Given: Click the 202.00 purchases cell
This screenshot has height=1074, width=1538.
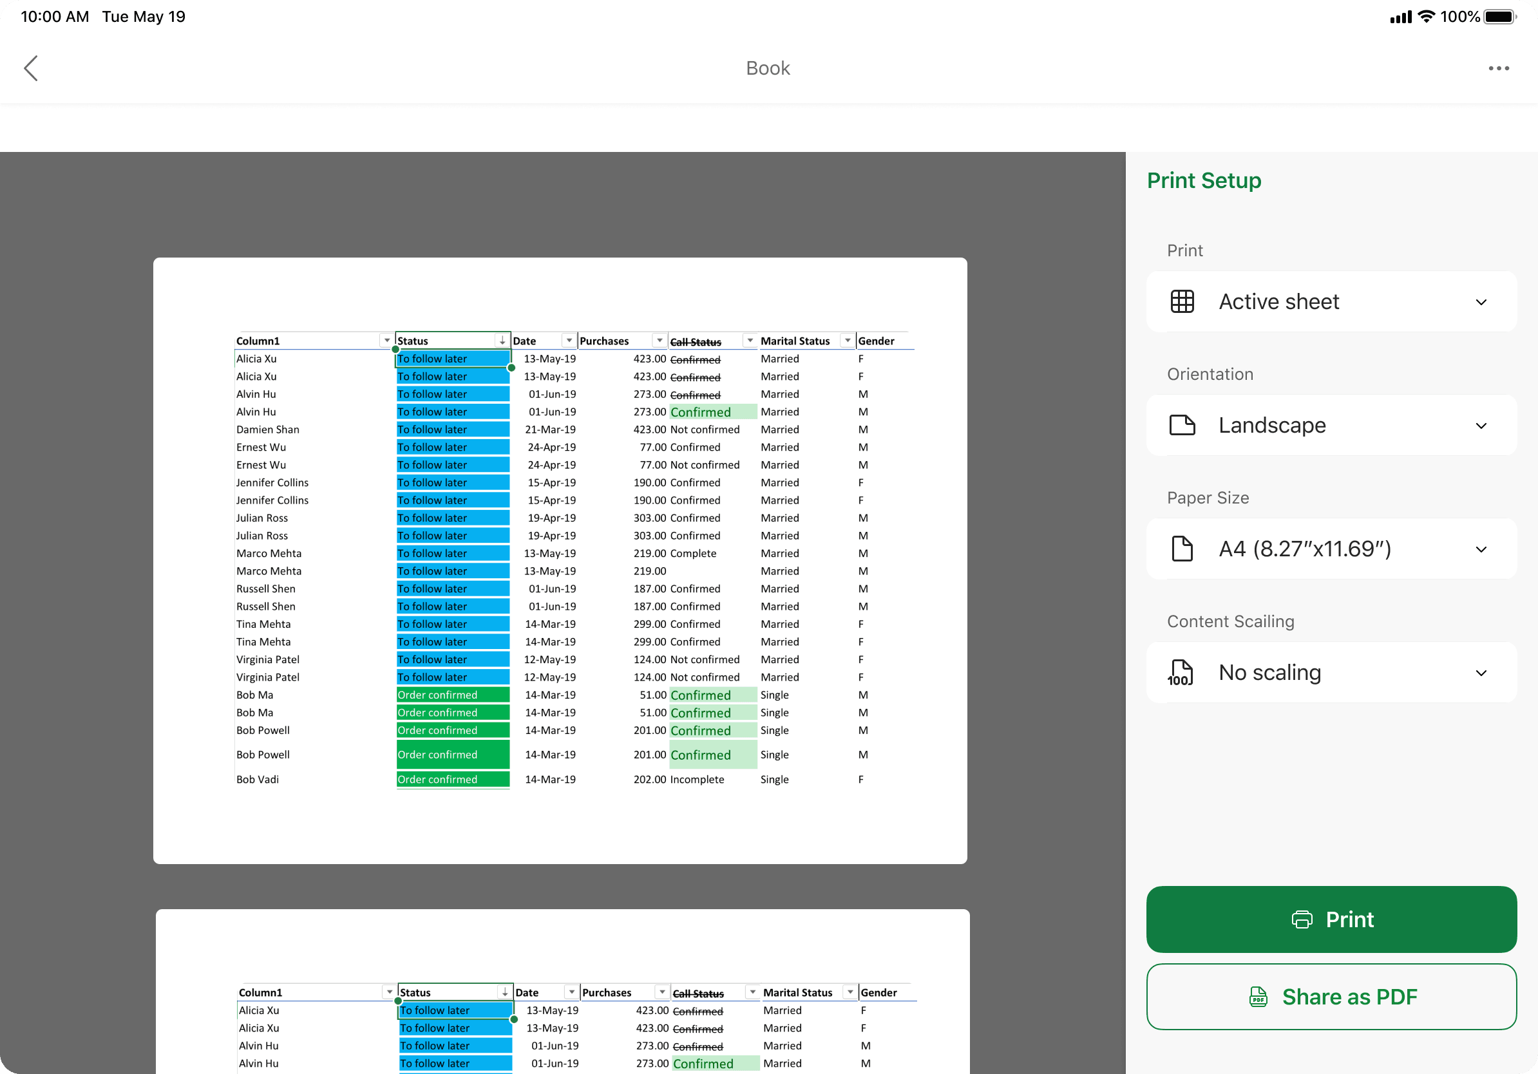Looking at the screenshot, I should (650, 779).
